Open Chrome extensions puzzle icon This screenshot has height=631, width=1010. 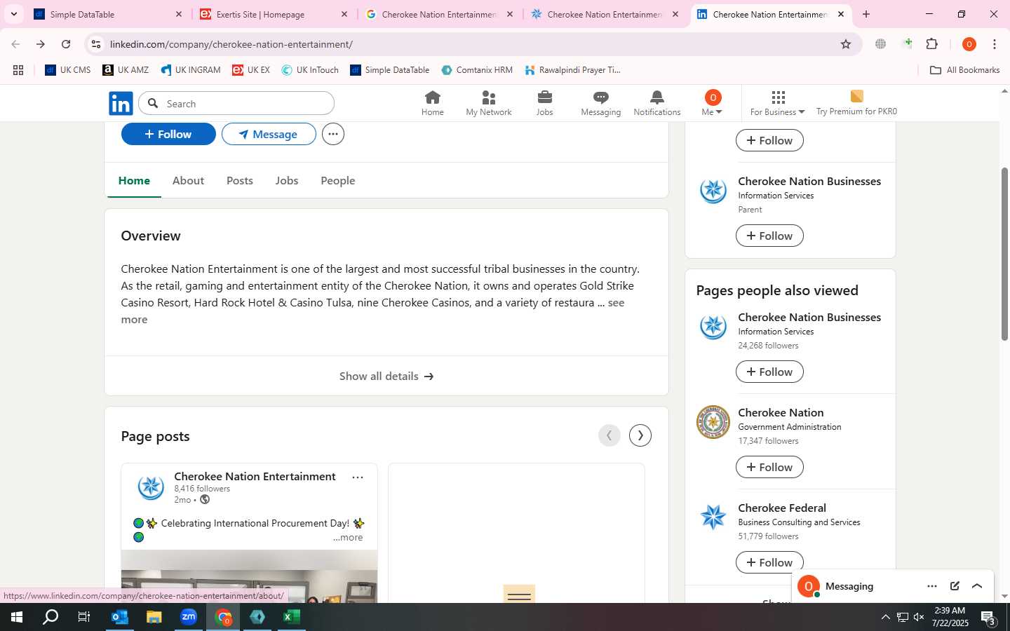point(932,44)
